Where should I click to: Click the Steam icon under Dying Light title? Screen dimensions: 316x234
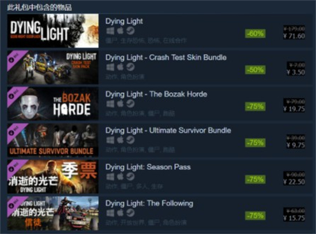130,31
